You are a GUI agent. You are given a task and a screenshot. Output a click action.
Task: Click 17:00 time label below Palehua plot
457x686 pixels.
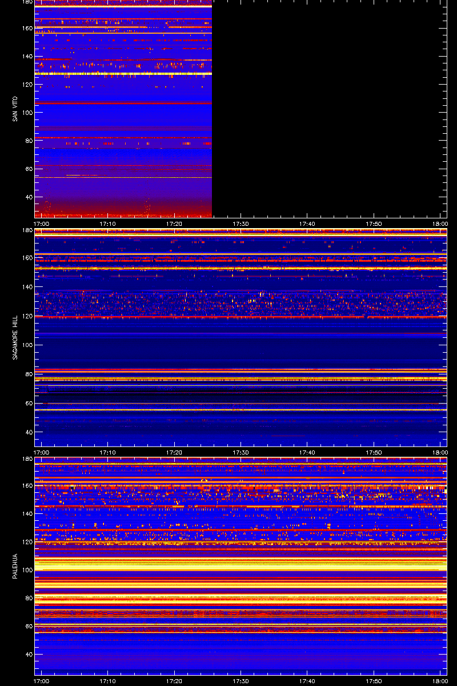(42, 681)
